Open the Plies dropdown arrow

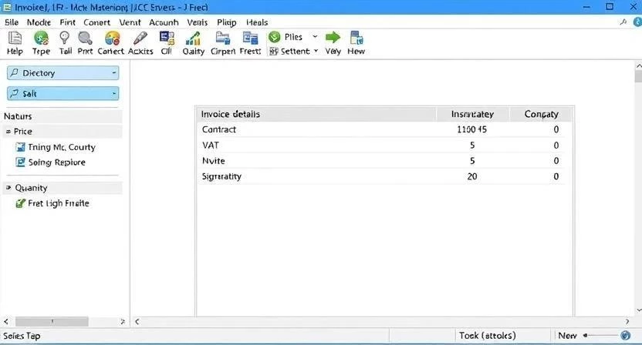315,37
